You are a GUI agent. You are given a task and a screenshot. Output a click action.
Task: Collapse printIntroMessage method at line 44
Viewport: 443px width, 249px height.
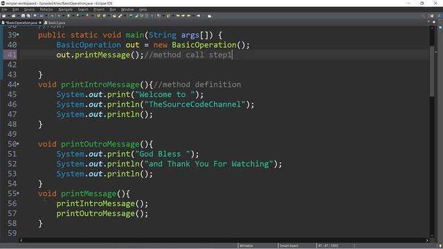18,84
